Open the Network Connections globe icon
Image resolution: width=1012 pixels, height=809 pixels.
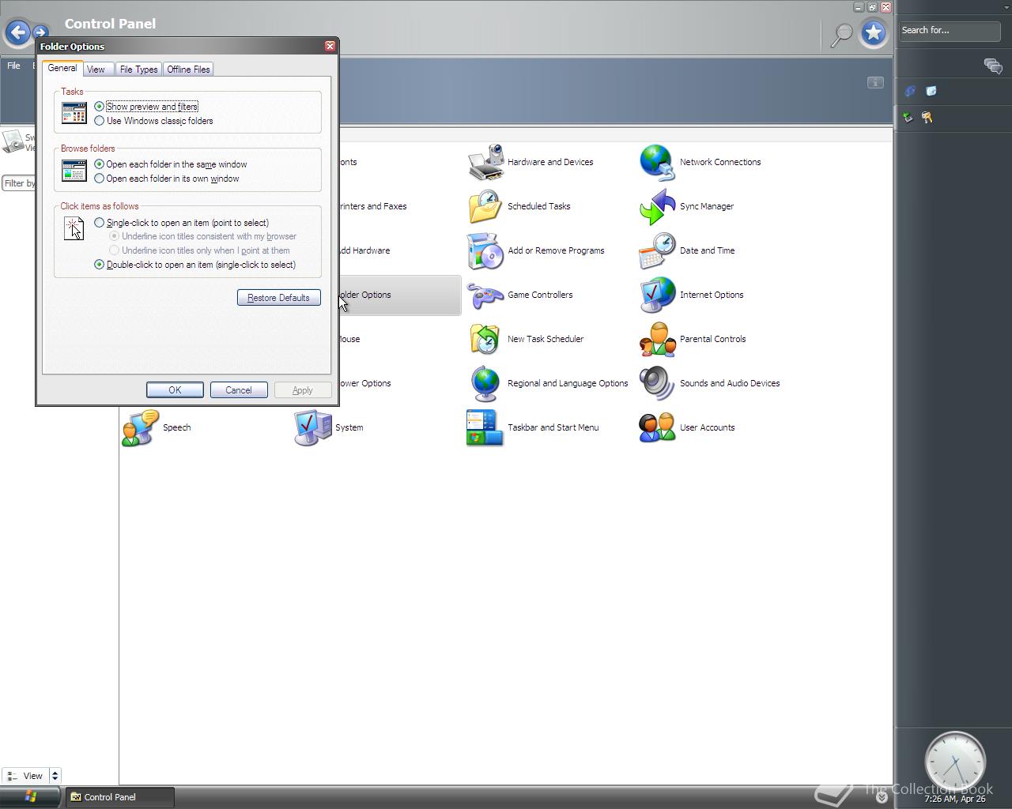[x=657, y=162]
